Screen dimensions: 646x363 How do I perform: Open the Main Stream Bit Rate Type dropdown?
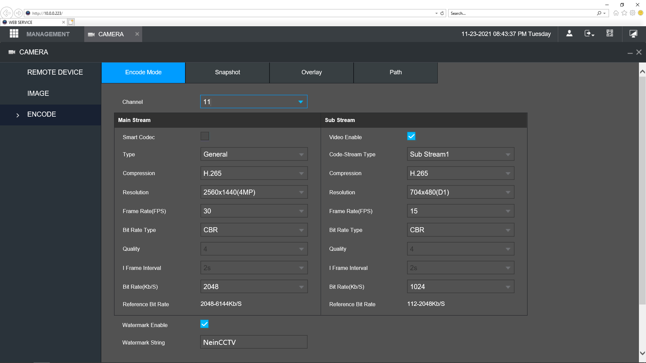click(254, 230)
